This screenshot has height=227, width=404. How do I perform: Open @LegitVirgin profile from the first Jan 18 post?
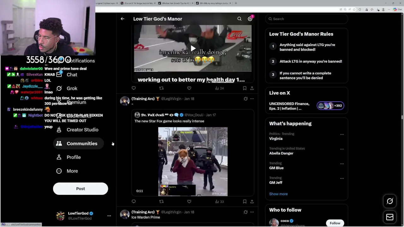click(171, 99)
